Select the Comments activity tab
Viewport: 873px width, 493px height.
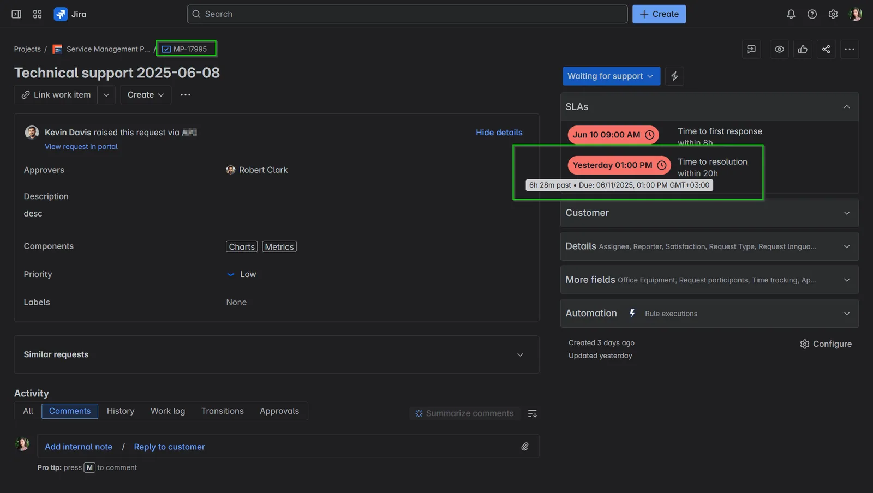tap(70, 411)
